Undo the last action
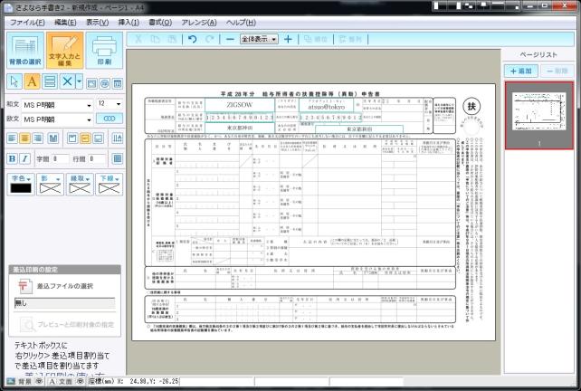The height and width of the screenshot is (391, 581). 192,39
